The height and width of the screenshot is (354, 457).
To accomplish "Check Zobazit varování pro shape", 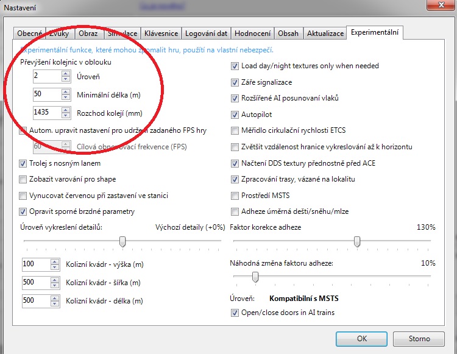I will coord(23,179).
